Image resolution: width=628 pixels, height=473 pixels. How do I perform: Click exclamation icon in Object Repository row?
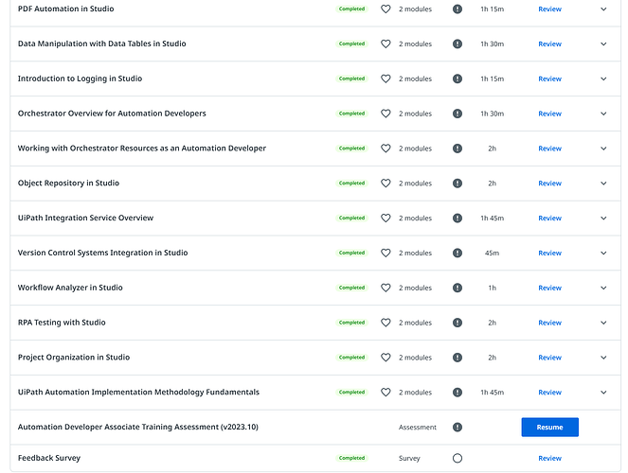[457, 184]
